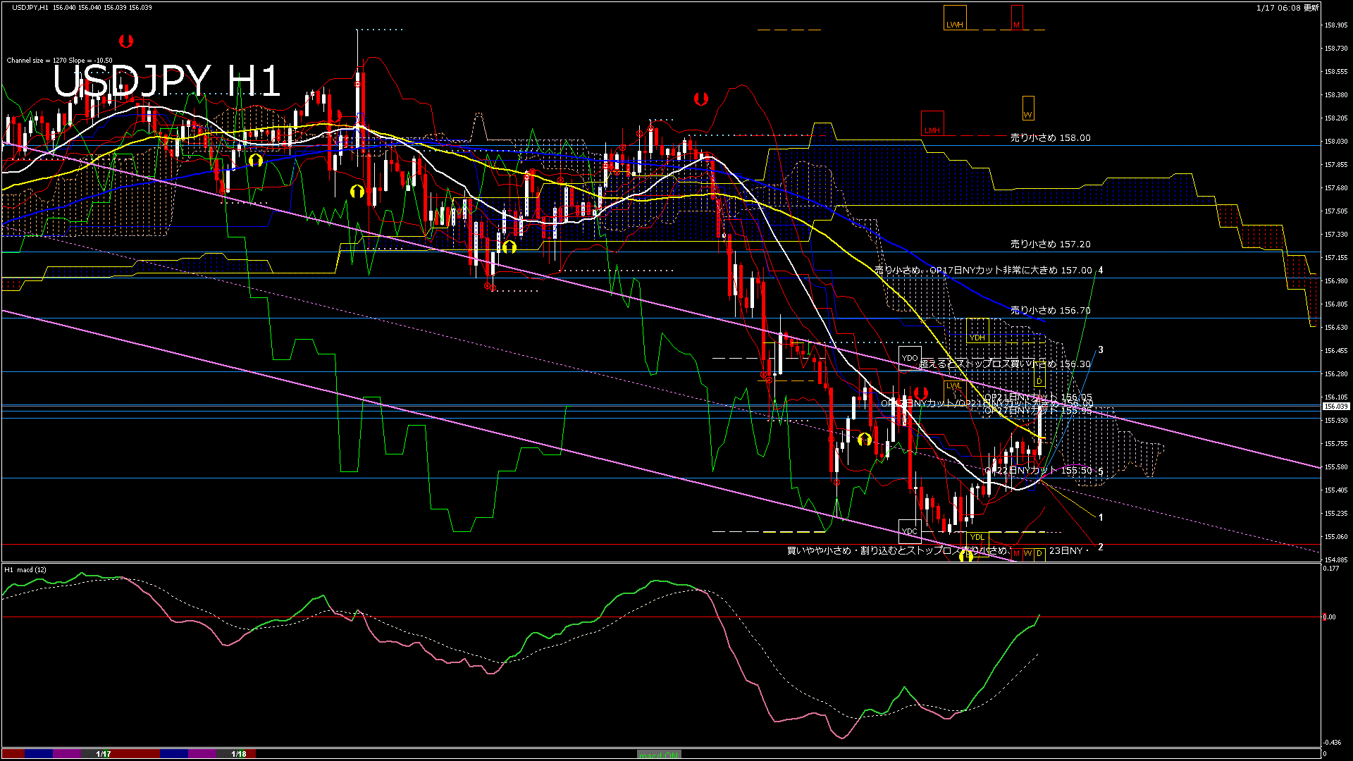Click the 売り小さめ 158.00 label

click(x=1051, y=138)
